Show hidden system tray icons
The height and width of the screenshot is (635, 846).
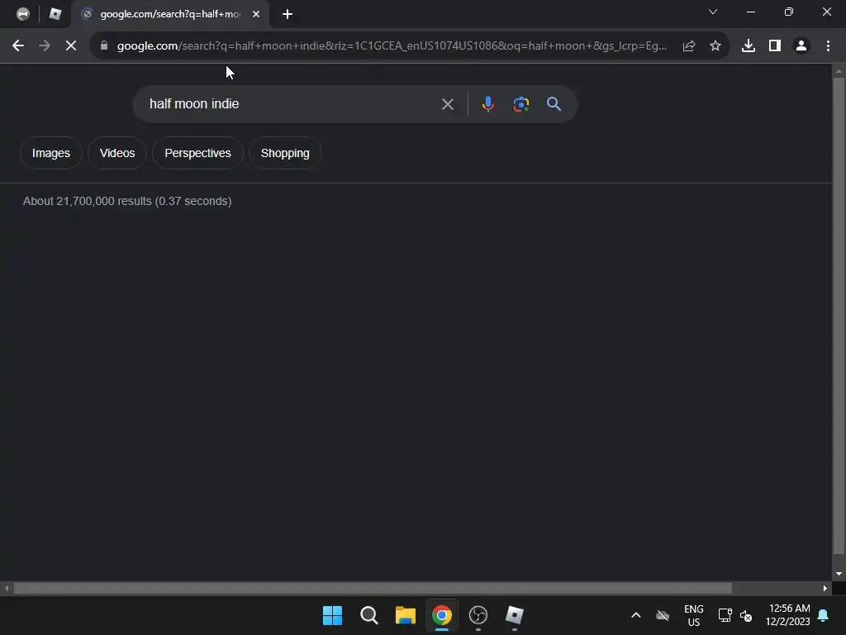(x=636, y=615)
